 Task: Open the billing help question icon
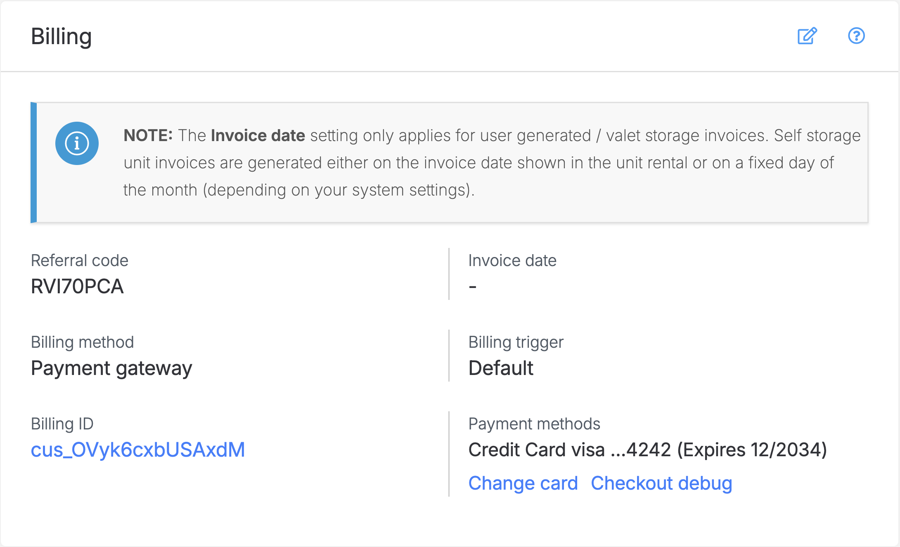click(856, 36)
